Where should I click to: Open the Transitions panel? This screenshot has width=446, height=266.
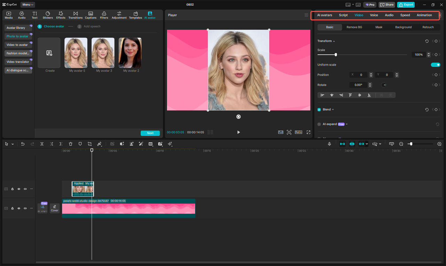pos(75,15)
